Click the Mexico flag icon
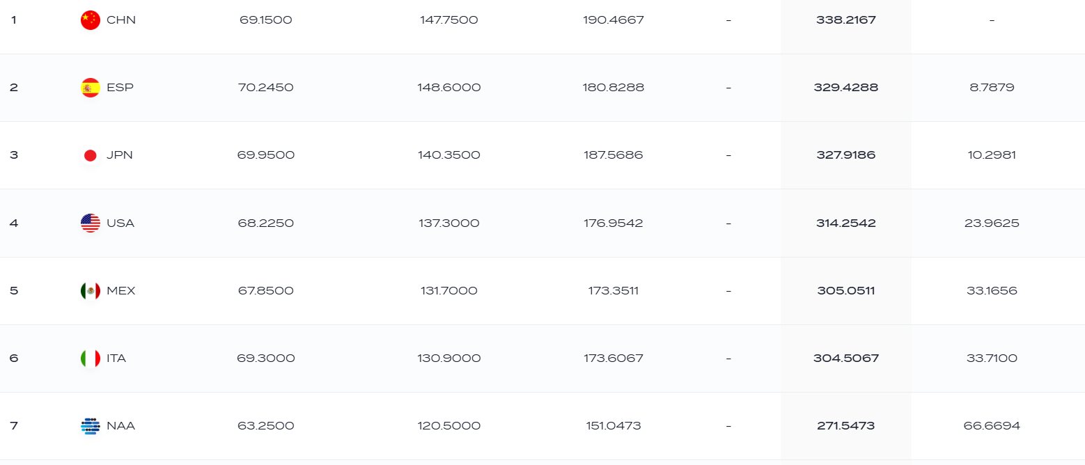 tap(91, 290)
